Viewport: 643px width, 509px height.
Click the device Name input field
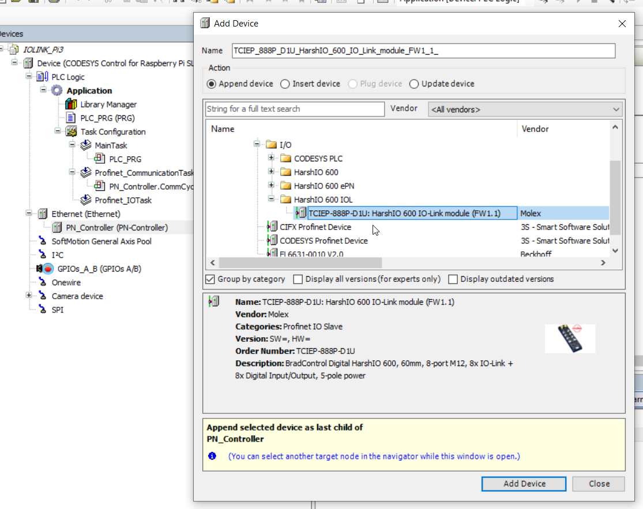pos(423,50)
